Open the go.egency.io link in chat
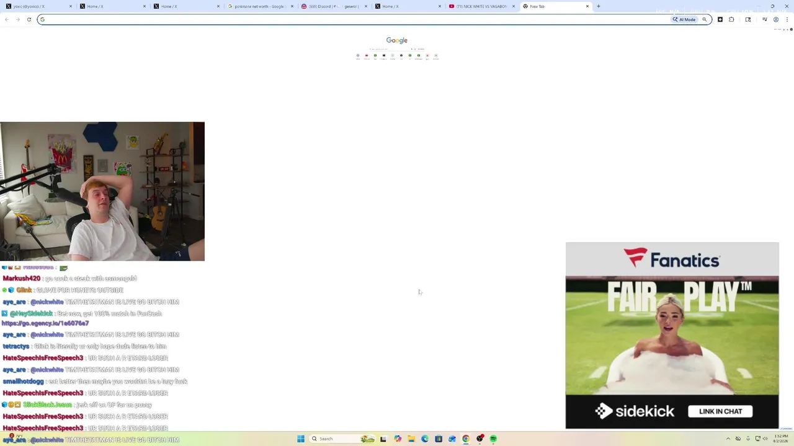 tap(45, 323)
